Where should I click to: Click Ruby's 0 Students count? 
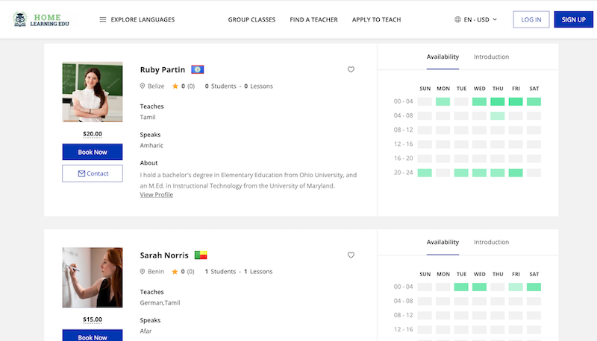pyautogui.click(x=220, y=86)
